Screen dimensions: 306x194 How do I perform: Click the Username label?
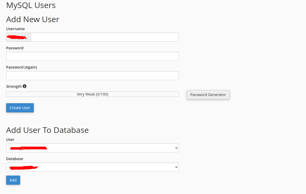pos(16,29)
